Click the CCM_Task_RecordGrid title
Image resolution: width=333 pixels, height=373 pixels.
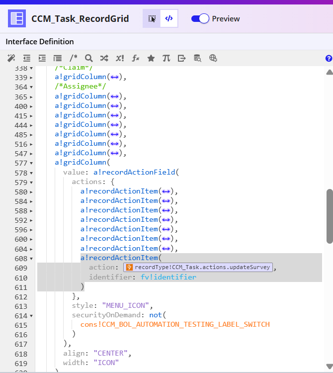pos(80,18)
